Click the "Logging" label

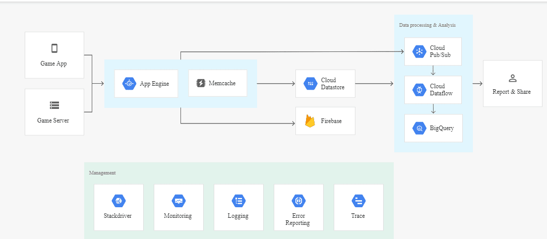coord(238,216)
